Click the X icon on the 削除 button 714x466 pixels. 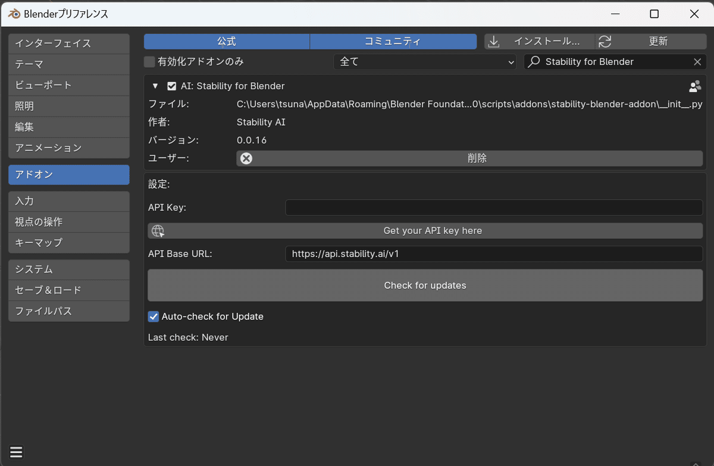(x=246, y=158)
